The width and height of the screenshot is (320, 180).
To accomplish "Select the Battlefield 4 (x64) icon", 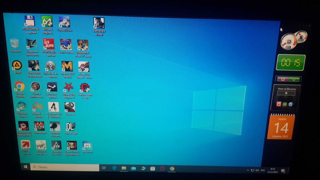I will tap(99, 23).
